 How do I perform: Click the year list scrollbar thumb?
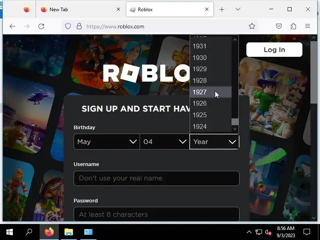pyautogui.click(x=235, y=122)
